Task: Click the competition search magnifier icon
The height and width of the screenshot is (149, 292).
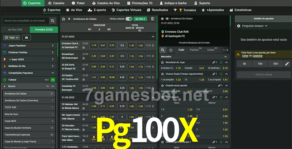Action: 53,21
